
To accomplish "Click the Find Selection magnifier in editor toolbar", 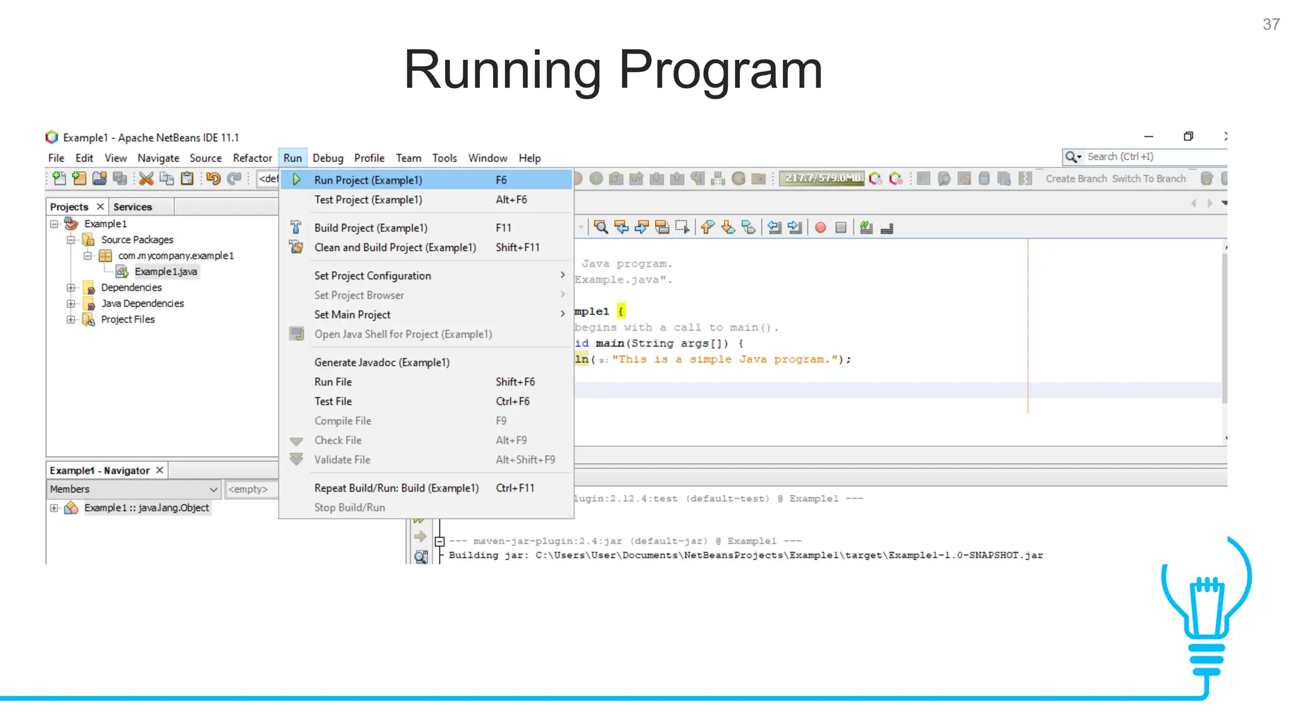I will [x=600, y=227].
